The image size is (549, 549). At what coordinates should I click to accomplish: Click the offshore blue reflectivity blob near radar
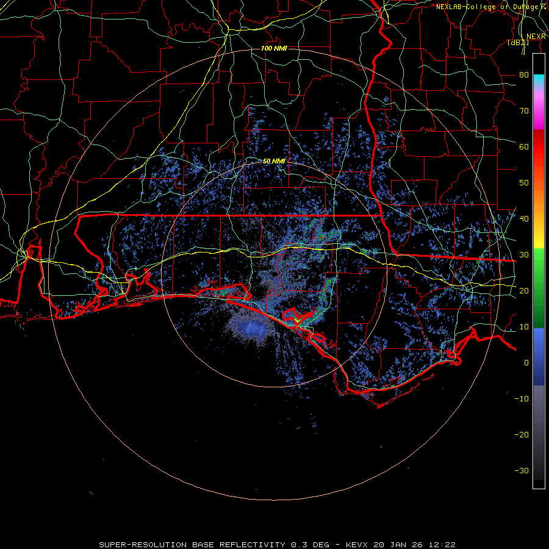[x=251, y=328]
